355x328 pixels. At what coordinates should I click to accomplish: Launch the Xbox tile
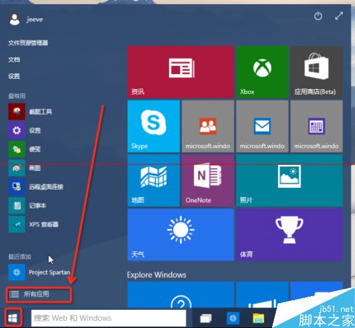tap(262, 72)
